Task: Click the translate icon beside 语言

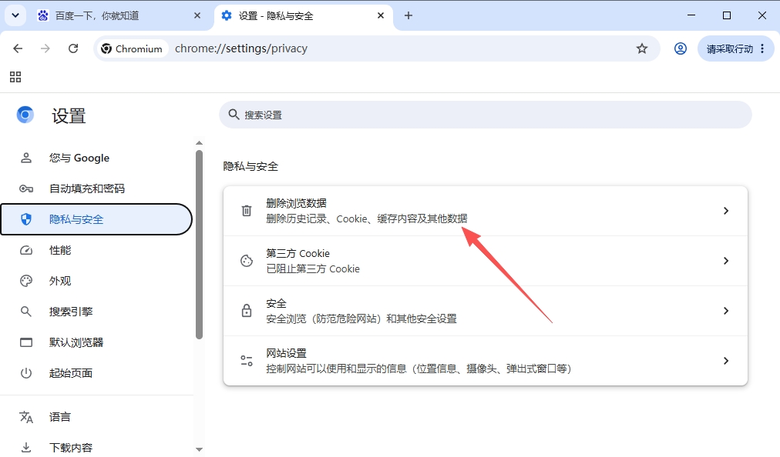Action: pyautogui.click(x=26, y=417)
